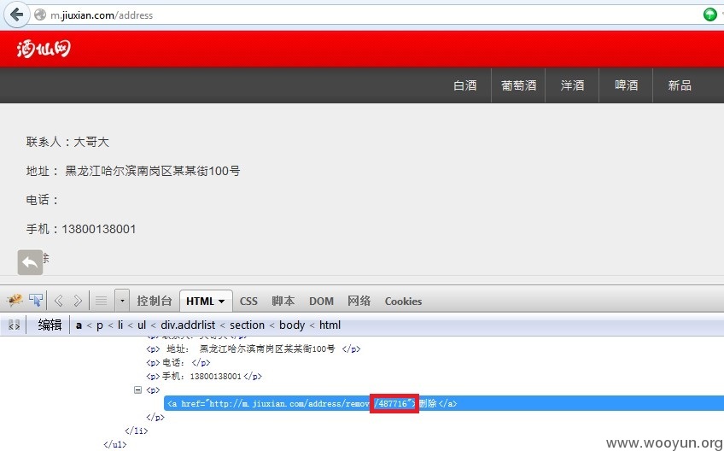Open the 酒仙网 logo homepage link

pyautogui.click(x=44, y=49)
